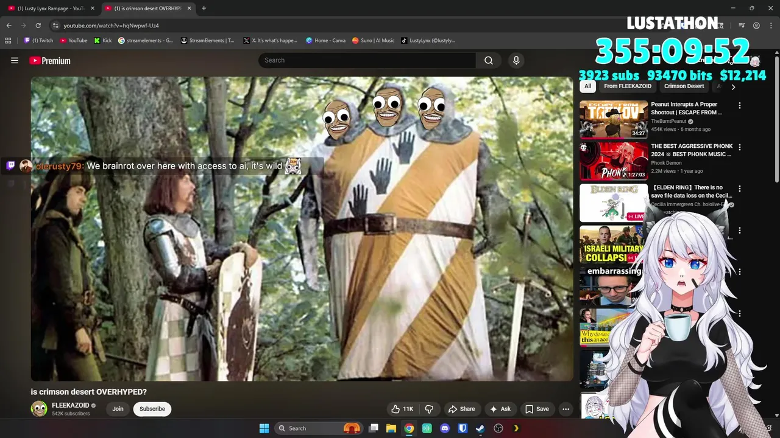780x438 pixels.
Task: Reload the page with refresh icon
Action: coord(38,26)
